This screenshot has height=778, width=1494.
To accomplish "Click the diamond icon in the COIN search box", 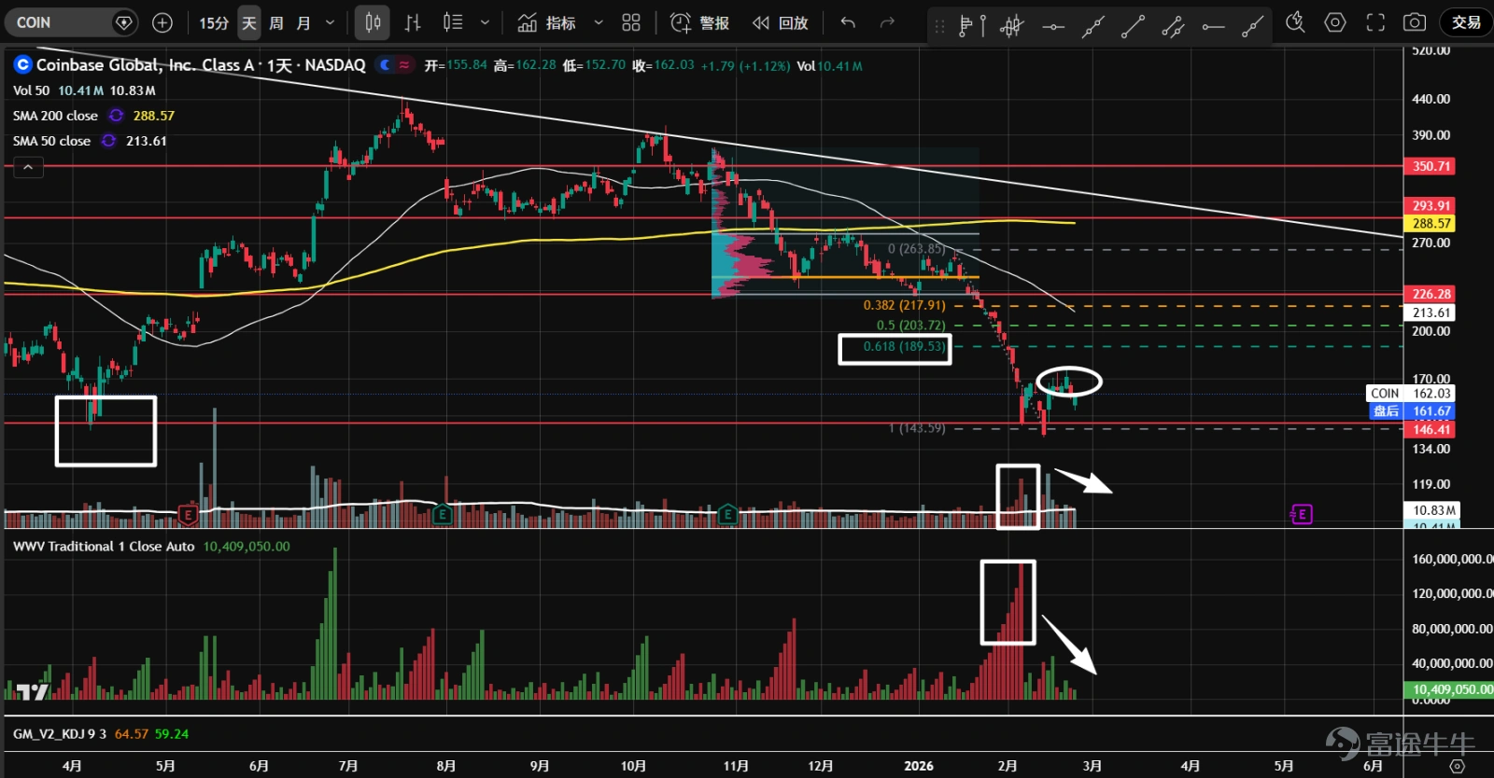I will coord(123,22).
